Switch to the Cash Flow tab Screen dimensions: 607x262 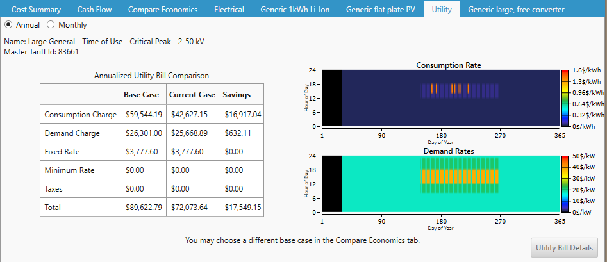[x=94, y=10]
